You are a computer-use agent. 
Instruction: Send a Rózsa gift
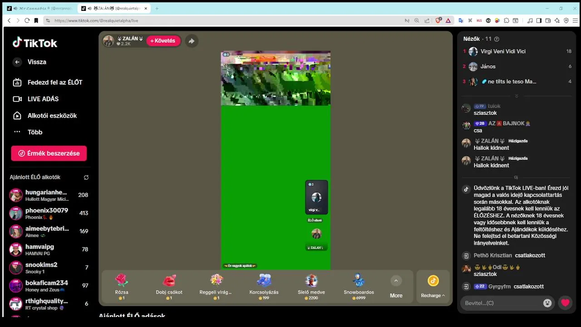click(122, 287)
